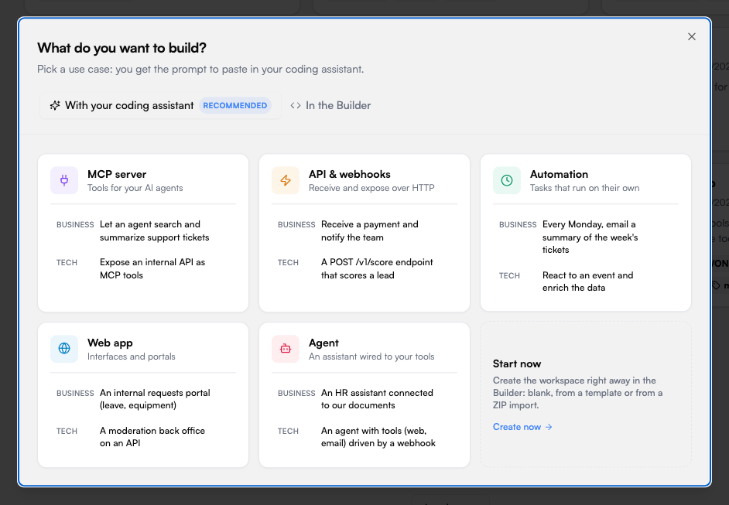Click the TECH label in Automation card
Image resolution: width=729 pixels, height=505 pixels.
509,275
